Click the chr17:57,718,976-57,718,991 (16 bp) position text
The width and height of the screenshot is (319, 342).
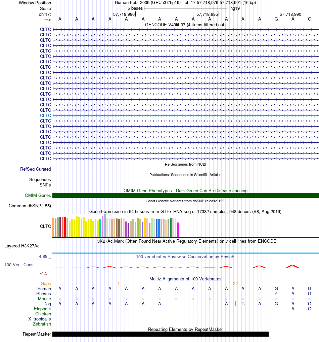point(220,3)
